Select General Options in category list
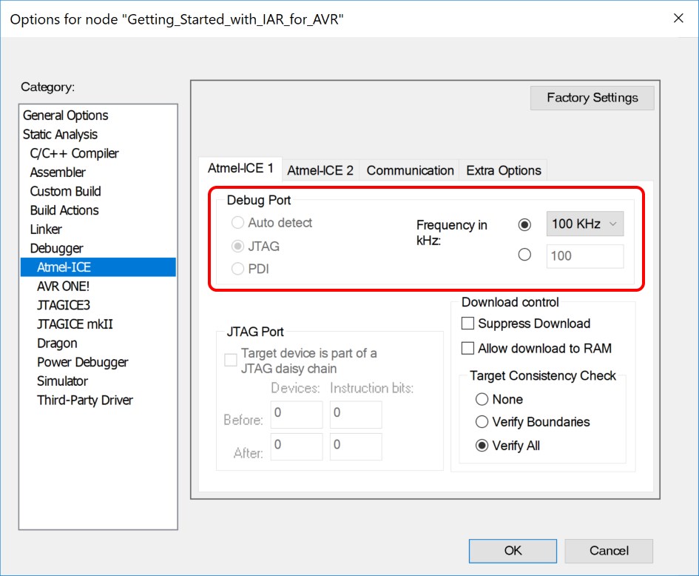 point(66,115)
